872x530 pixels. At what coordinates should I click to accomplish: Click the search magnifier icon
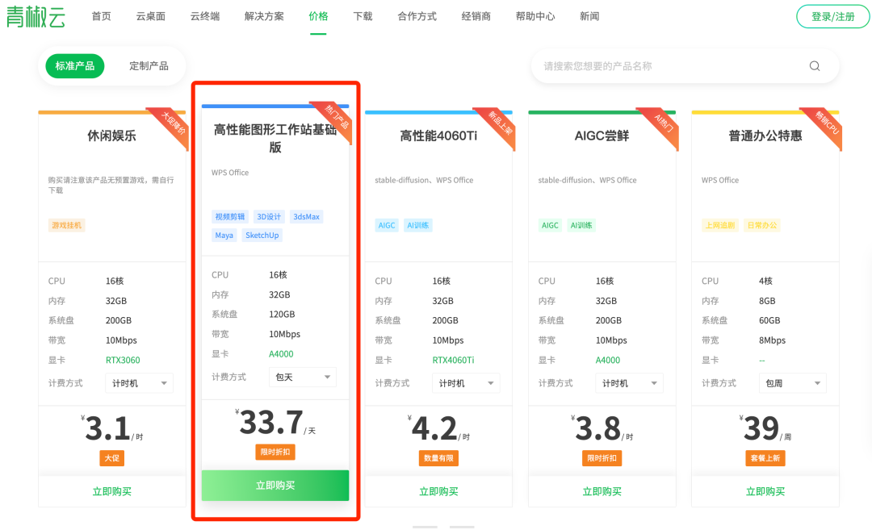click(x=815, y=66)
